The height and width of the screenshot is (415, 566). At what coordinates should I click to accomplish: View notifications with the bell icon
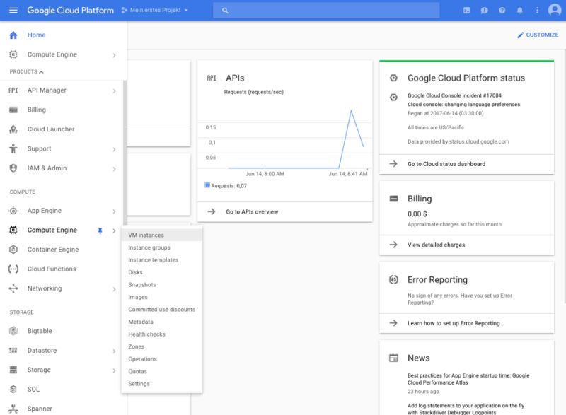coord(520,10)
